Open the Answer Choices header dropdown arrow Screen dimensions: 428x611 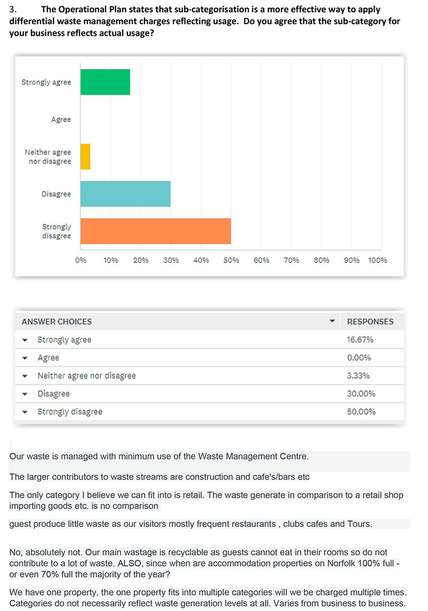pos(332,321)
